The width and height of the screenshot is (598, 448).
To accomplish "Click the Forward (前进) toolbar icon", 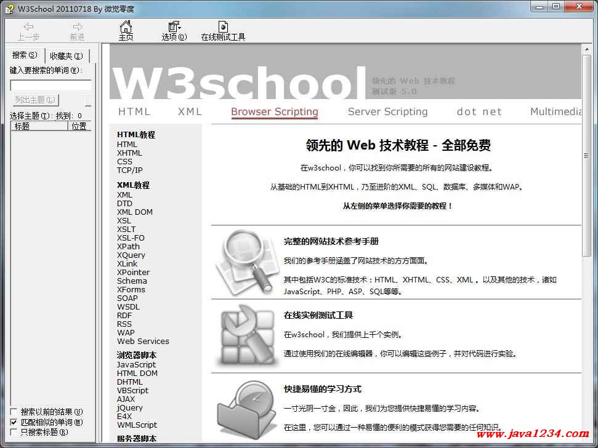I will coord(78,26).
